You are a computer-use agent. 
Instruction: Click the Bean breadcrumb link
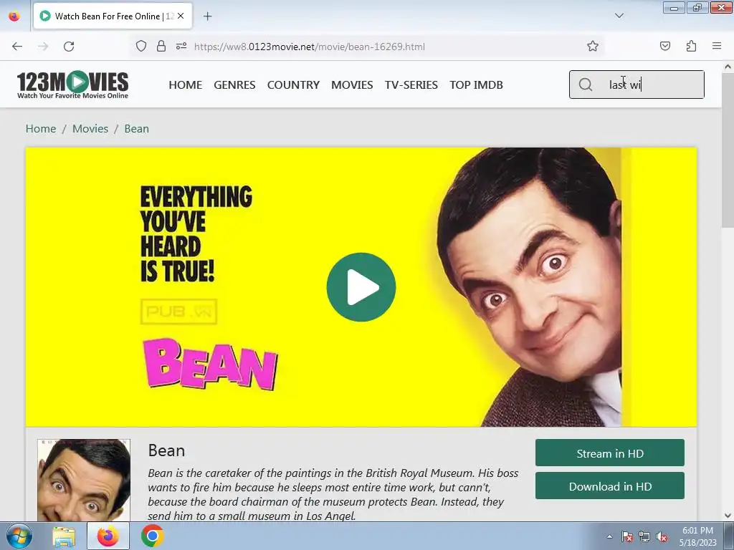point(137,129)
